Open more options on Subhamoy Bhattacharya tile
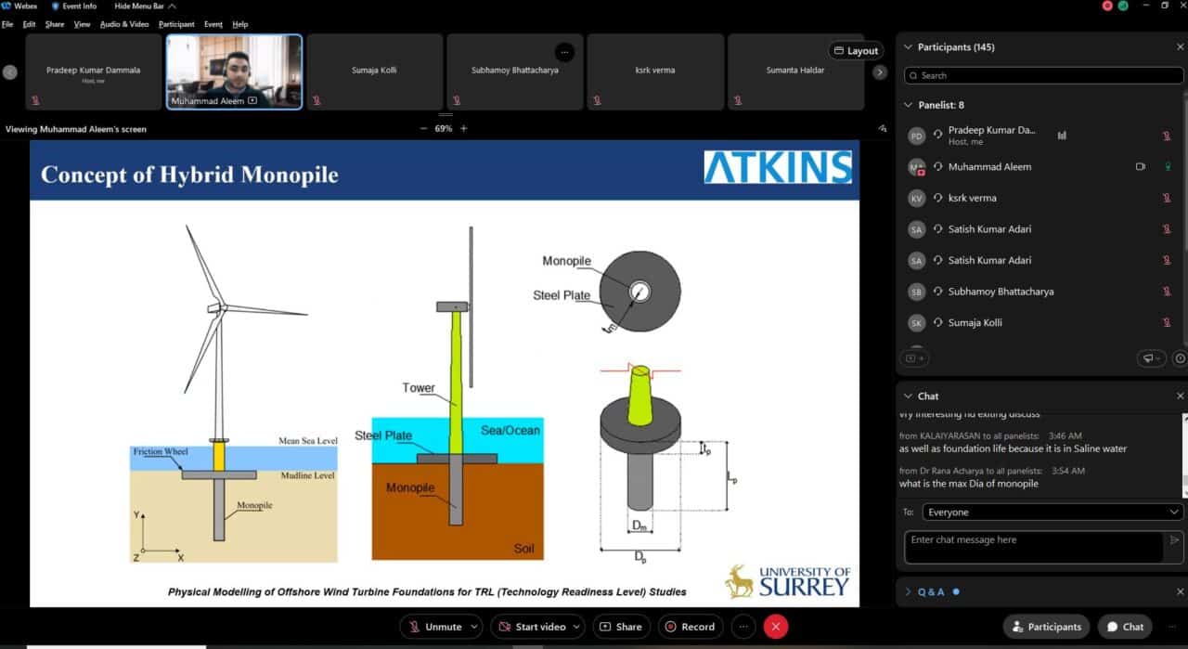Screen dimensions: 1188x649 (x=564, y=51)
